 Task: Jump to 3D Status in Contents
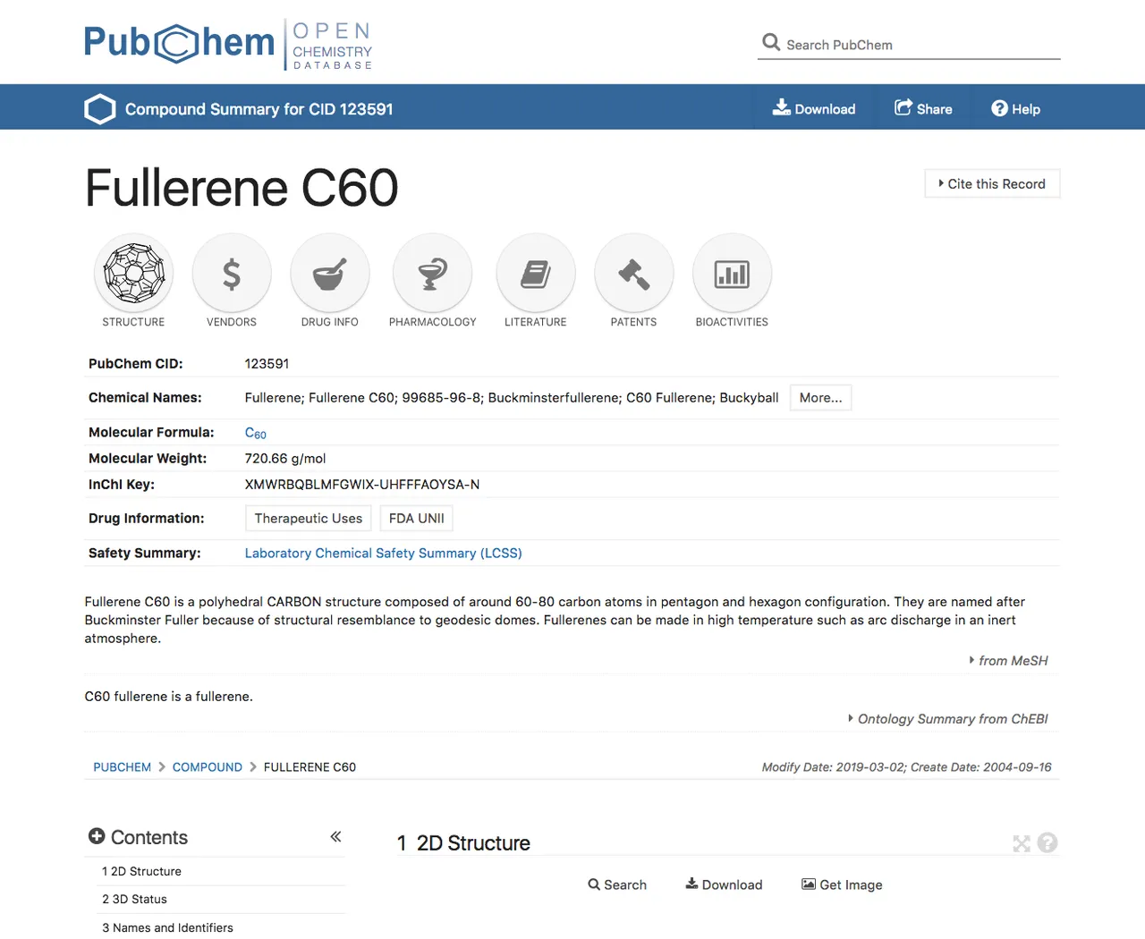[134, 900]
